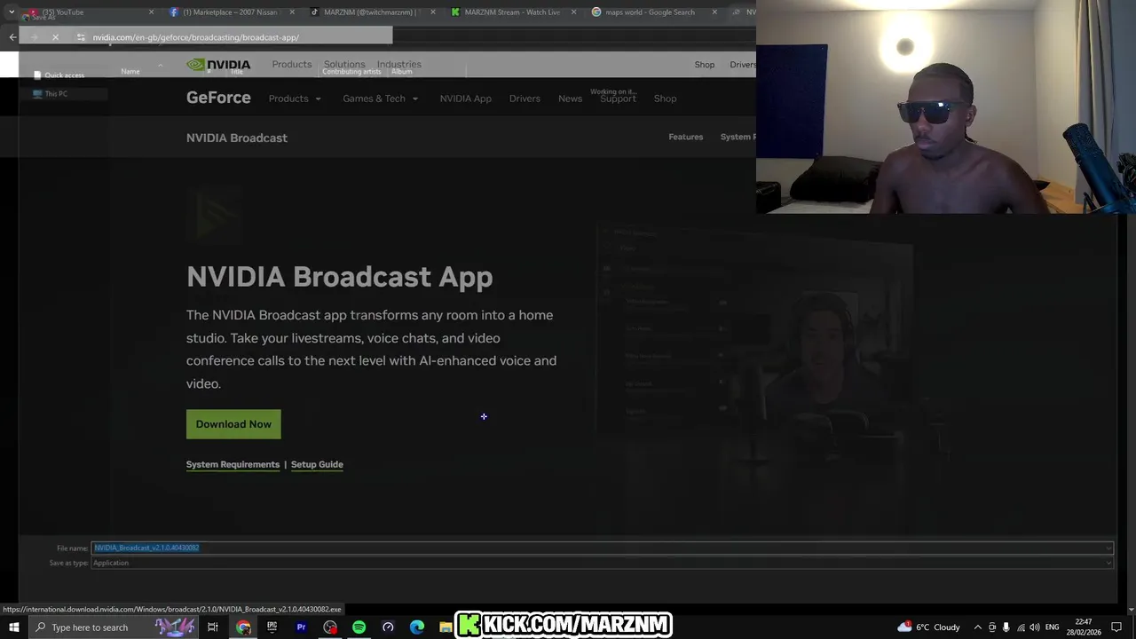The width and height of the screenshot is (1136, 639).
Task: Click the Download Now button
Action: point(233,424)
